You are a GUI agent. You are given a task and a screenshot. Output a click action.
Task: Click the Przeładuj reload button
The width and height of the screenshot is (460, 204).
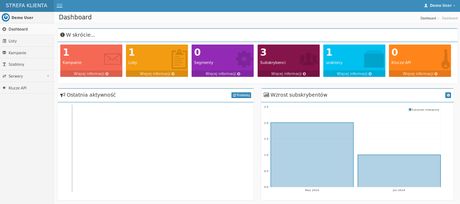point(241,95)
